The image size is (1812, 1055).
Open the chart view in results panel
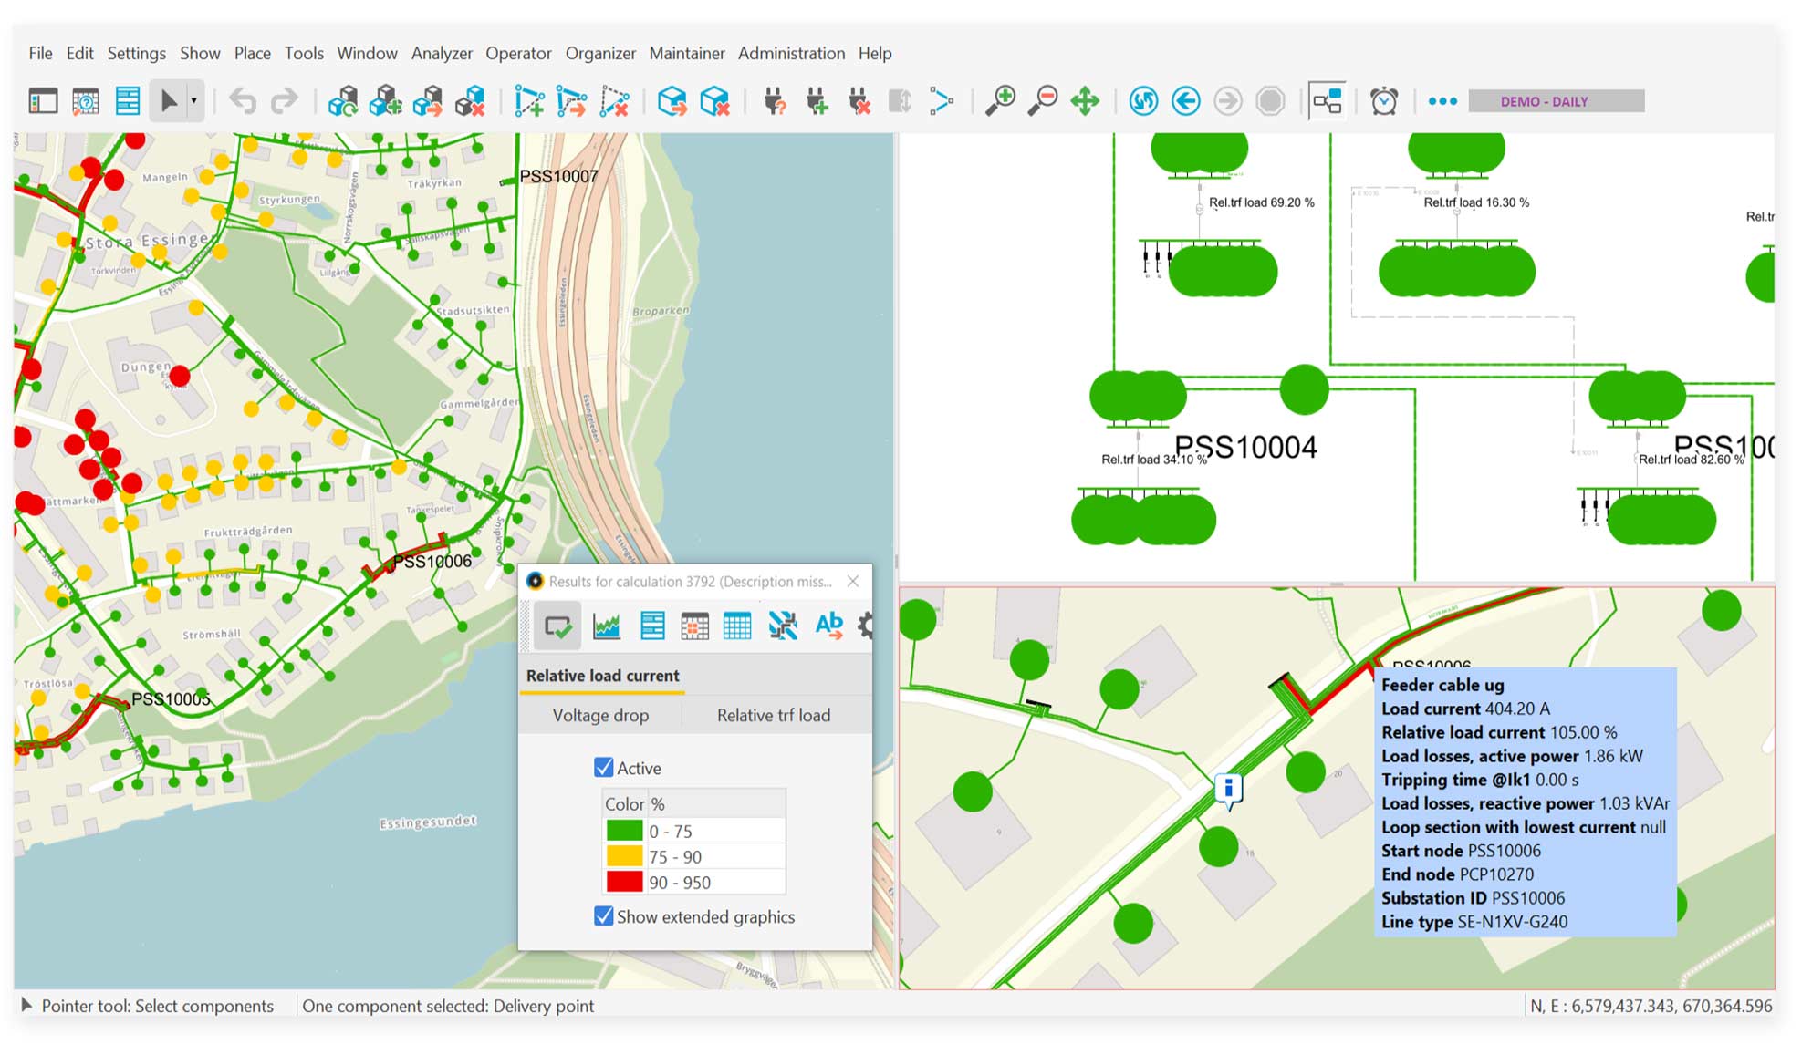click(x=606, y=626)
